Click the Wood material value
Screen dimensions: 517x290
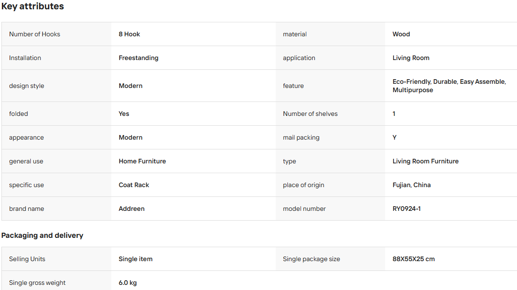pos(401,34)
